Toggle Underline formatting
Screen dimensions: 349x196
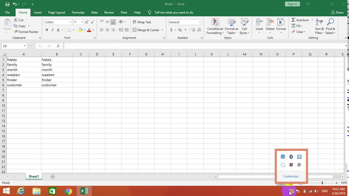tap(58, 30)
